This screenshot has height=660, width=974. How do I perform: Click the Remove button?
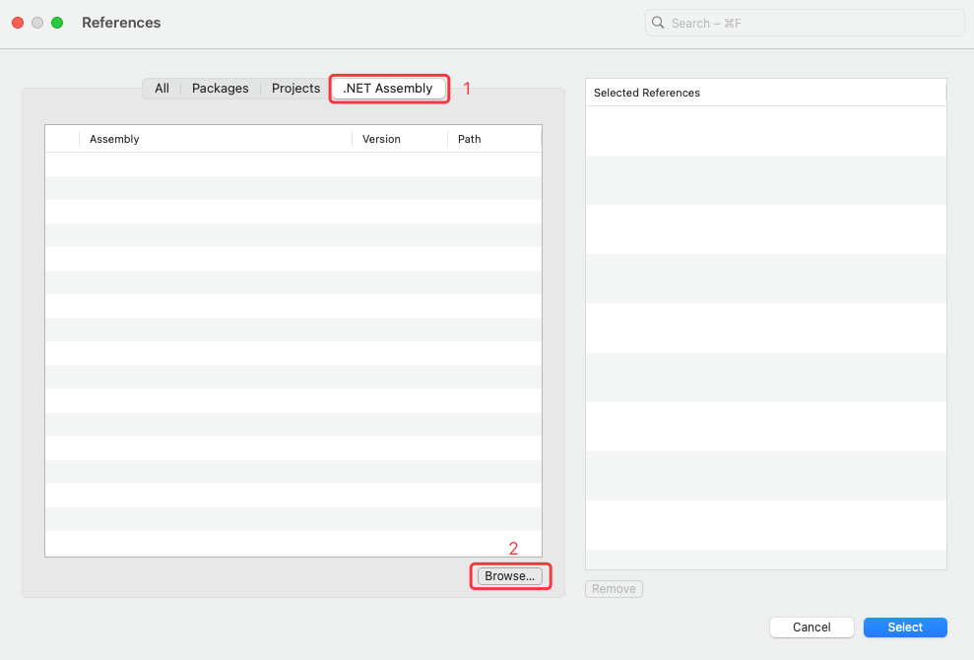click(614, 589)
